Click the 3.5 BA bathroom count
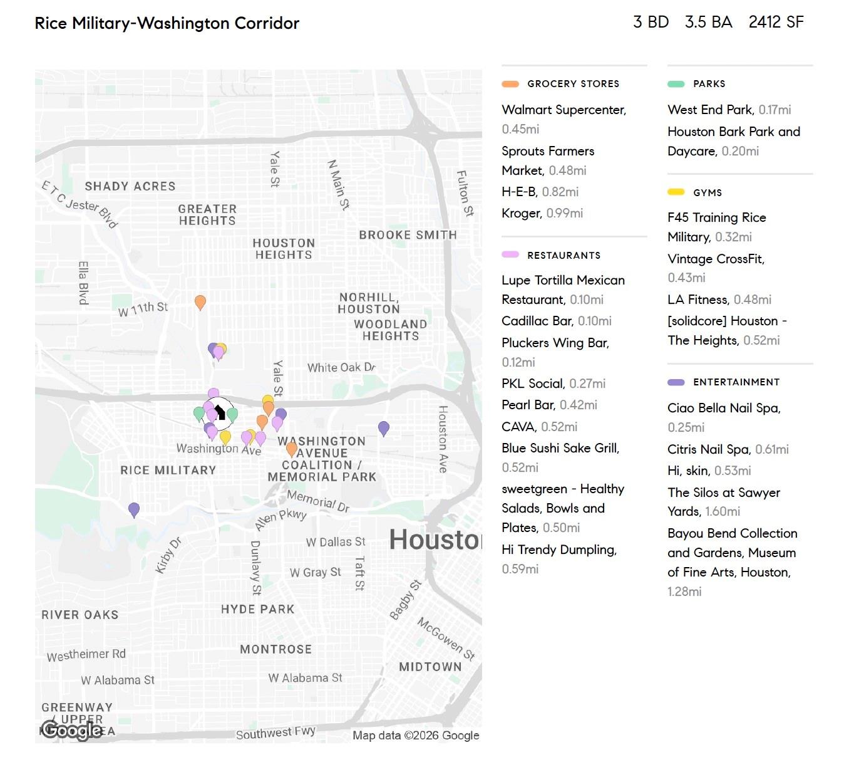 click(709, 22)
